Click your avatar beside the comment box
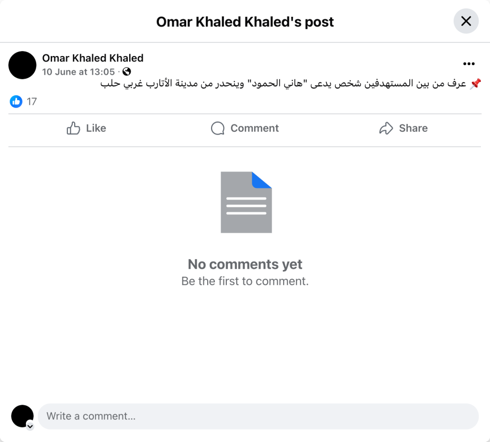The height and width of the screenshot is (442, 490). click(x=22, y=416)
